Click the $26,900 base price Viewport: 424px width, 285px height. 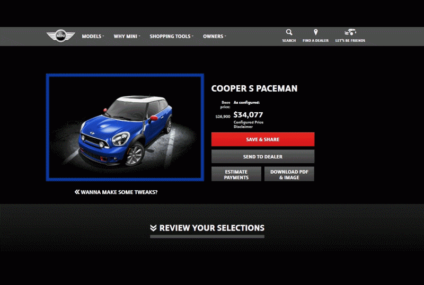coord(223,117)
